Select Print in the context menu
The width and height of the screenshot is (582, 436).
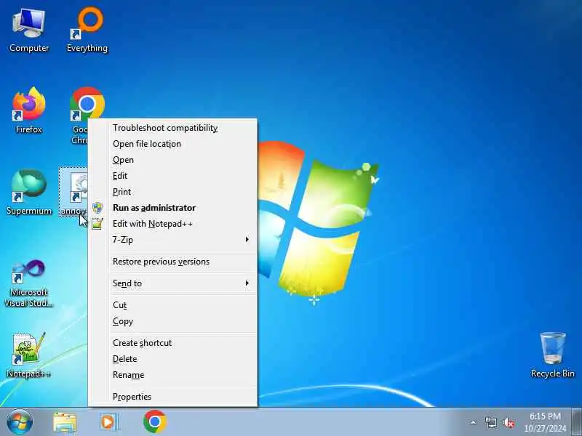click(172, 192)
